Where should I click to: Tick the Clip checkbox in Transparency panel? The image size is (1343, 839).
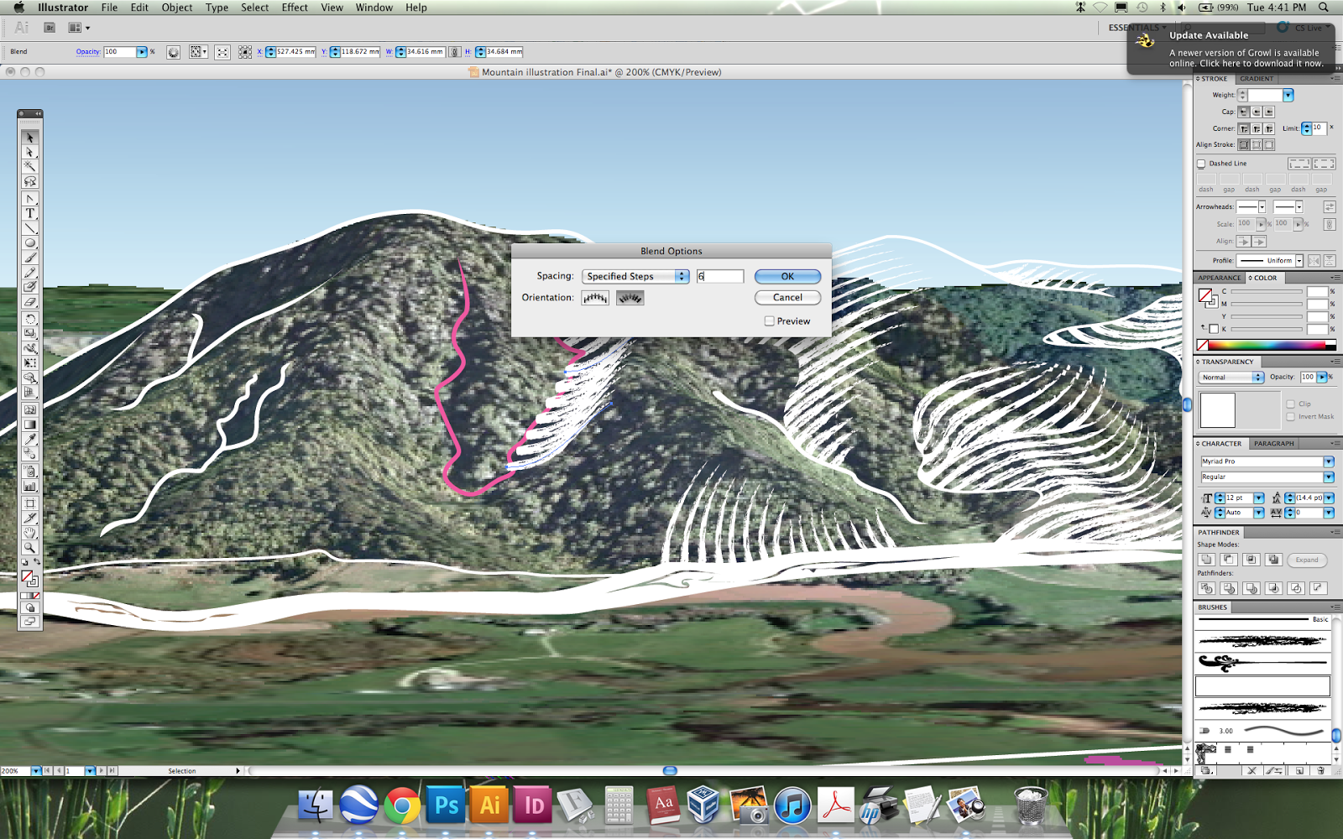coord(1290,404)
